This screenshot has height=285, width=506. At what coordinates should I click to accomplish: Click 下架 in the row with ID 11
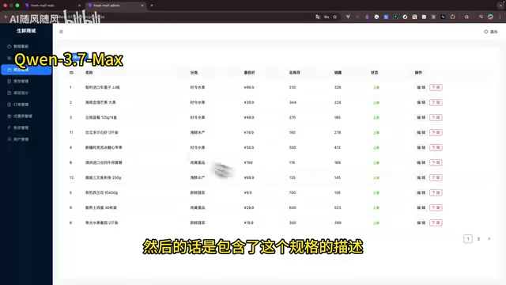tap(436, 132)
